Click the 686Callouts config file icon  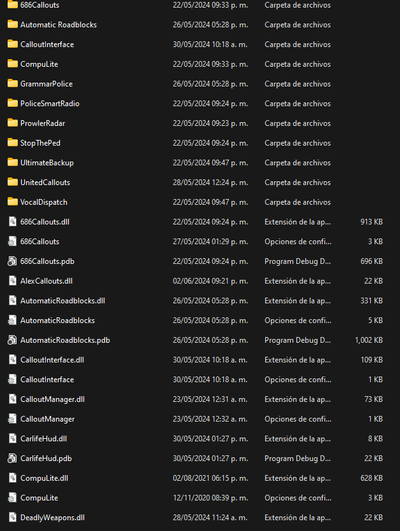[x=12, y=241]
